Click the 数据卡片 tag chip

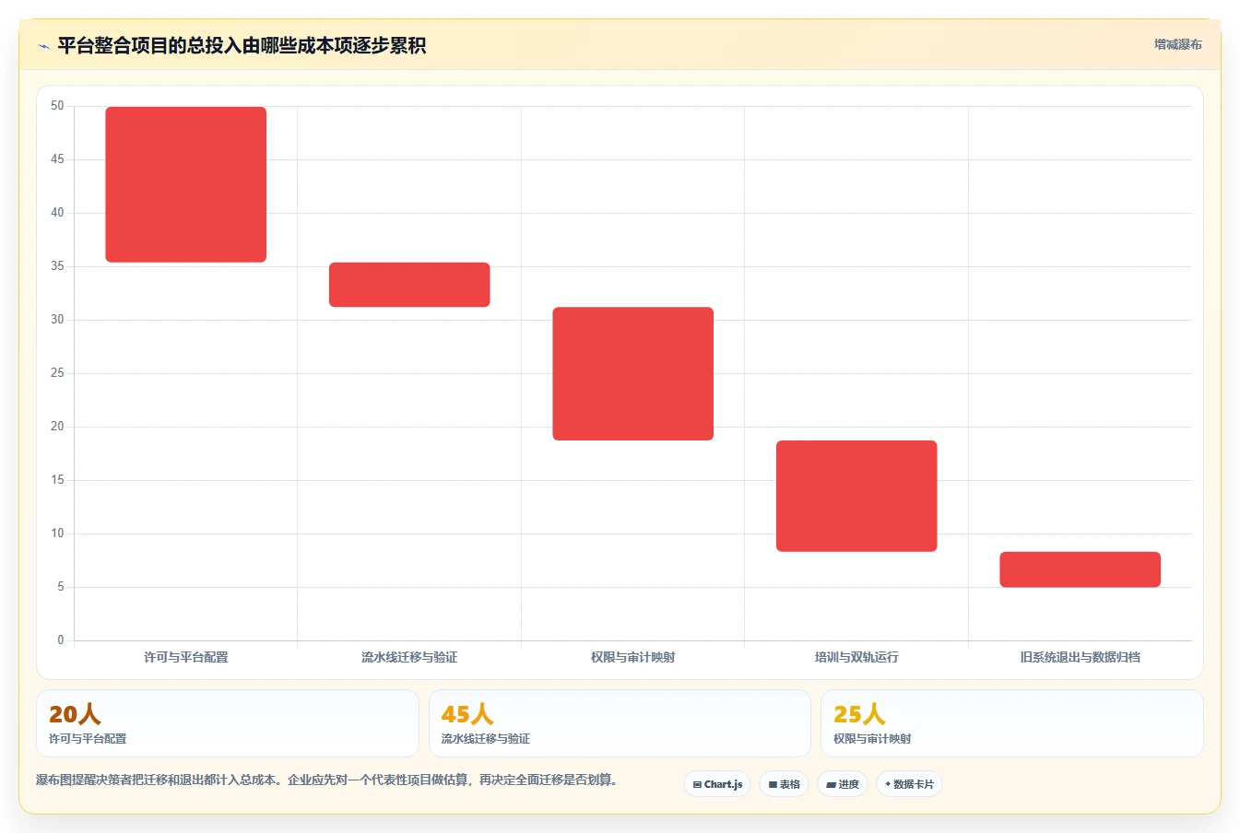pyautogui.click(x=910, y=784)
